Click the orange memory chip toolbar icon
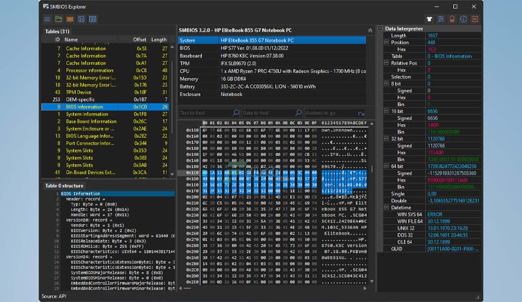 [70, 19]
